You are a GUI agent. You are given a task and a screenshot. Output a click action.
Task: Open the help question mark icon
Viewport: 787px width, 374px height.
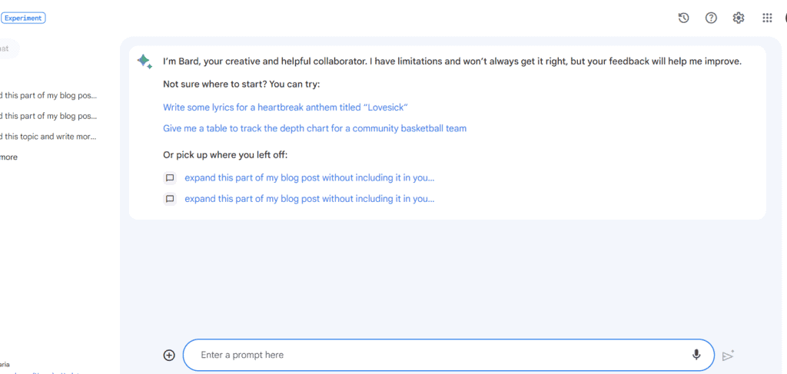(x=711, y=18)
